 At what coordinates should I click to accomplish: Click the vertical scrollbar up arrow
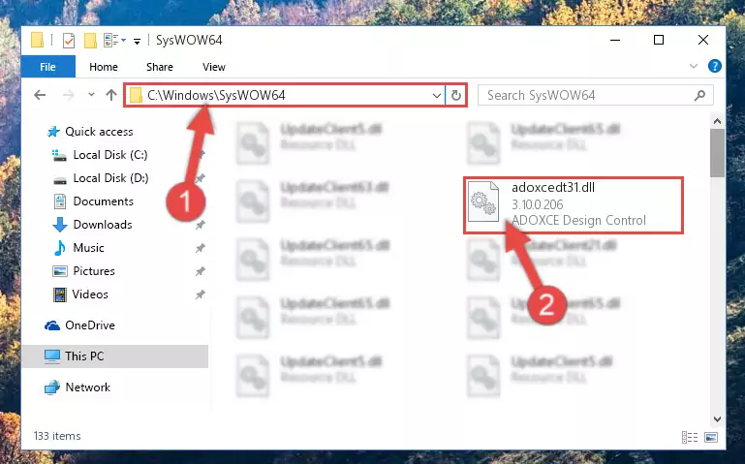point(717,122)
